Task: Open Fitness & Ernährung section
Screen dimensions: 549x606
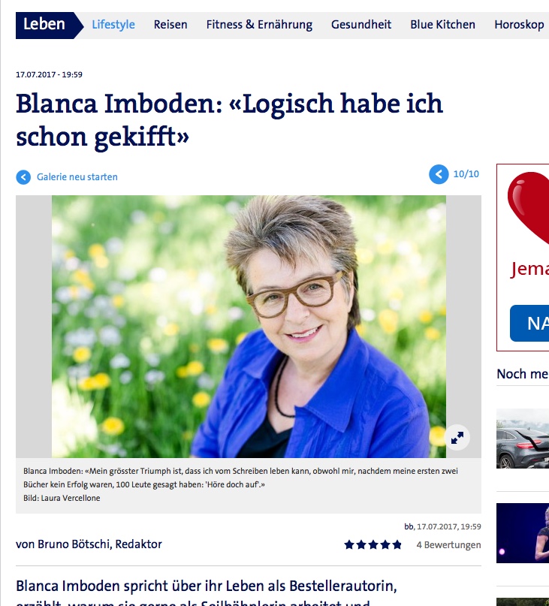Action: pyautogui.click(x=259, y=25)
